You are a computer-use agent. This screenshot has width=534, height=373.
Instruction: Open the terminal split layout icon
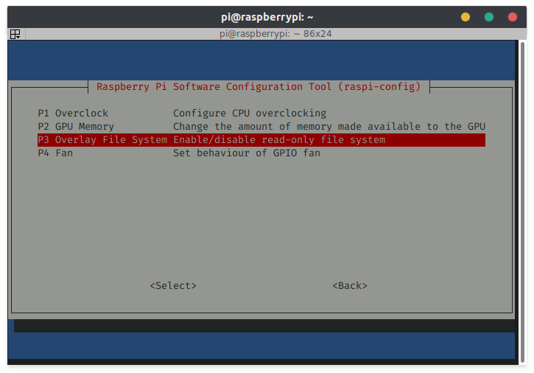[x=15, y=34]
